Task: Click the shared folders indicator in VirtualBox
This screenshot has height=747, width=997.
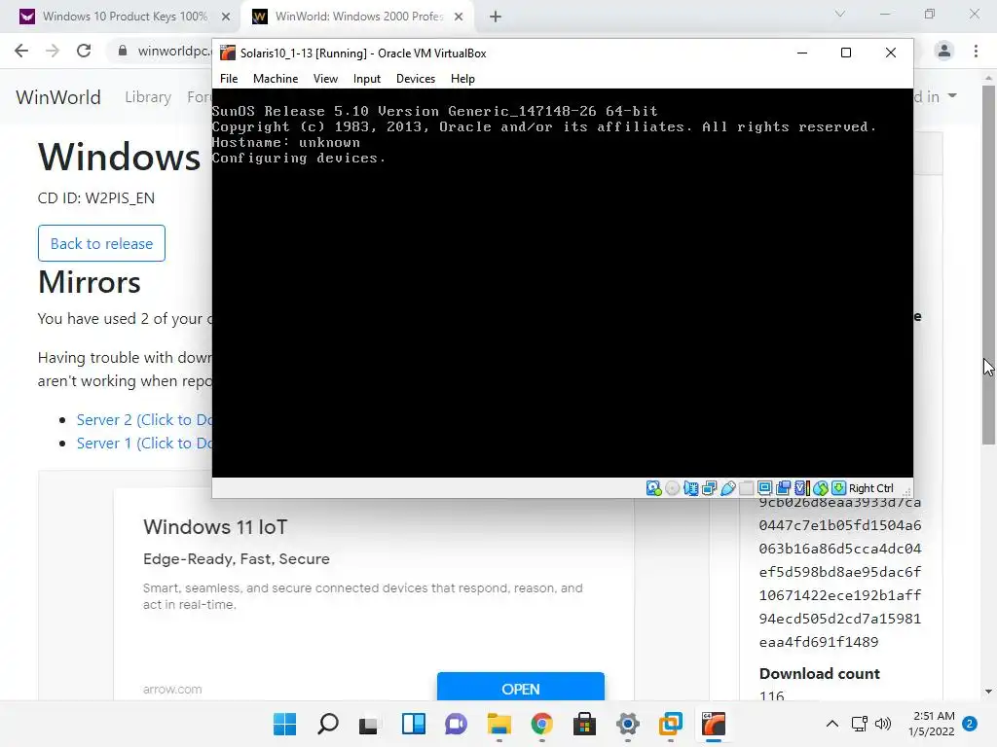Action: pos(747,488)
